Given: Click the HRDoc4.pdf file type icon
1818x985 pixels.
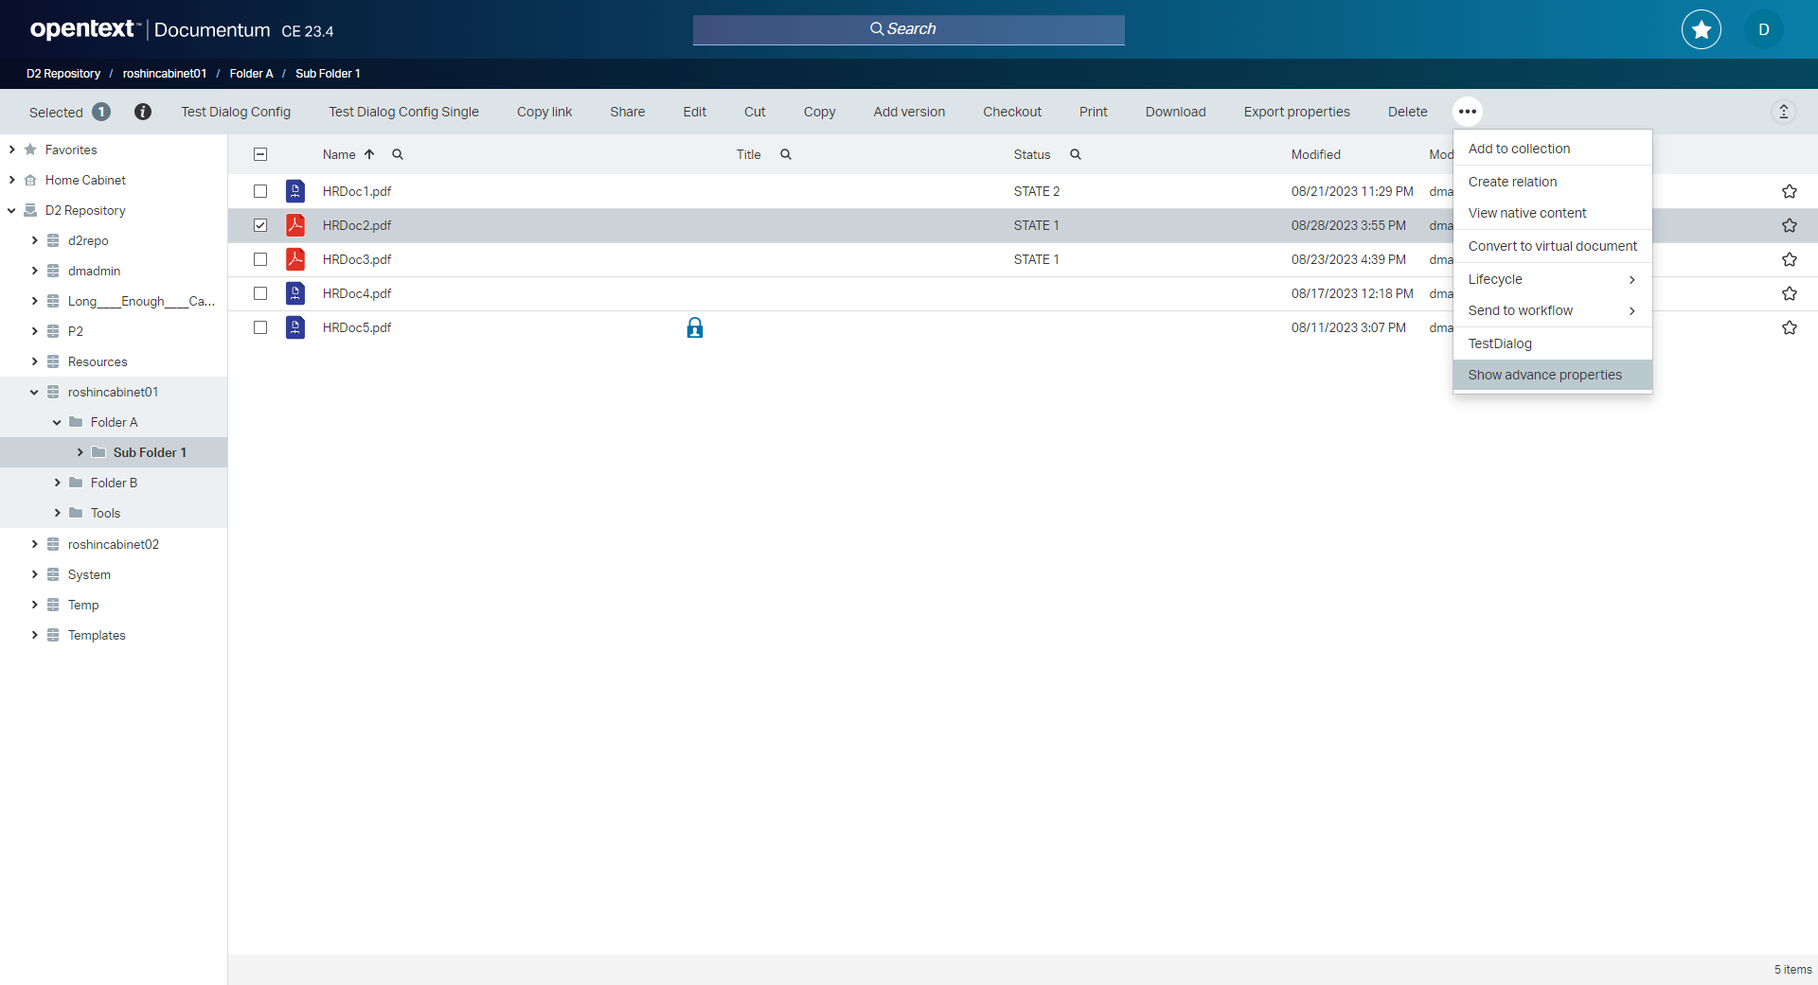Looking at the screenshot, I should coord(295,293).
